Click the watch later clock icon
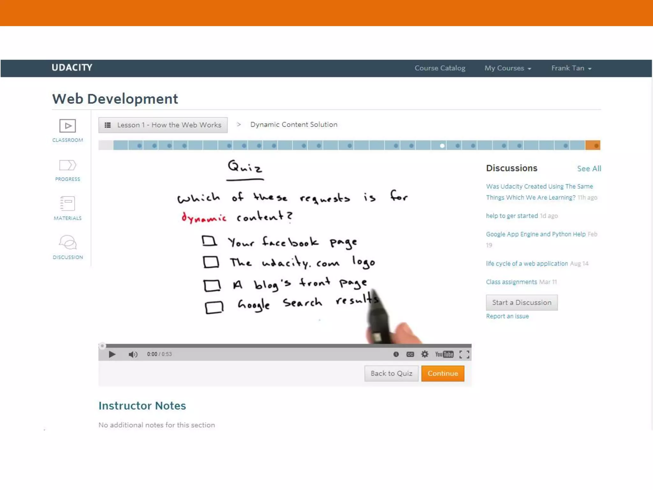Image resolution: width=653 pixels, height=490 pixels. click(396, 354)
